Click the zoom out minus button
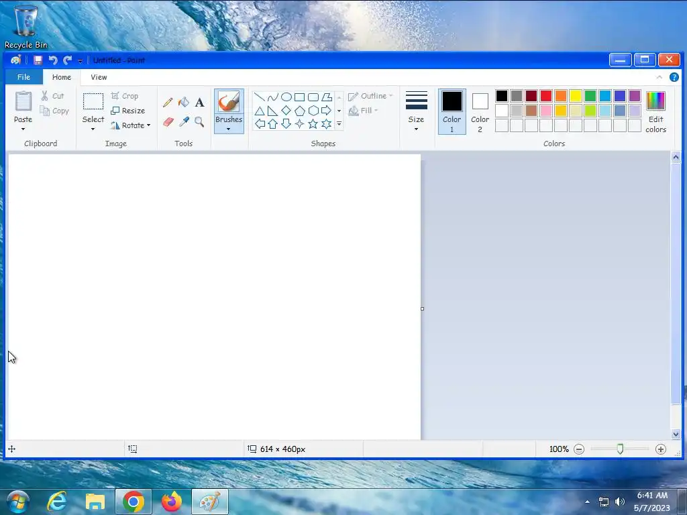This screenshot has width=687, height=515. click(579, 449)
